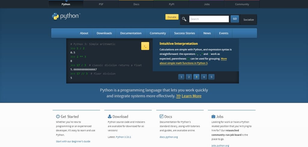Click the Get Started heading

69,117
